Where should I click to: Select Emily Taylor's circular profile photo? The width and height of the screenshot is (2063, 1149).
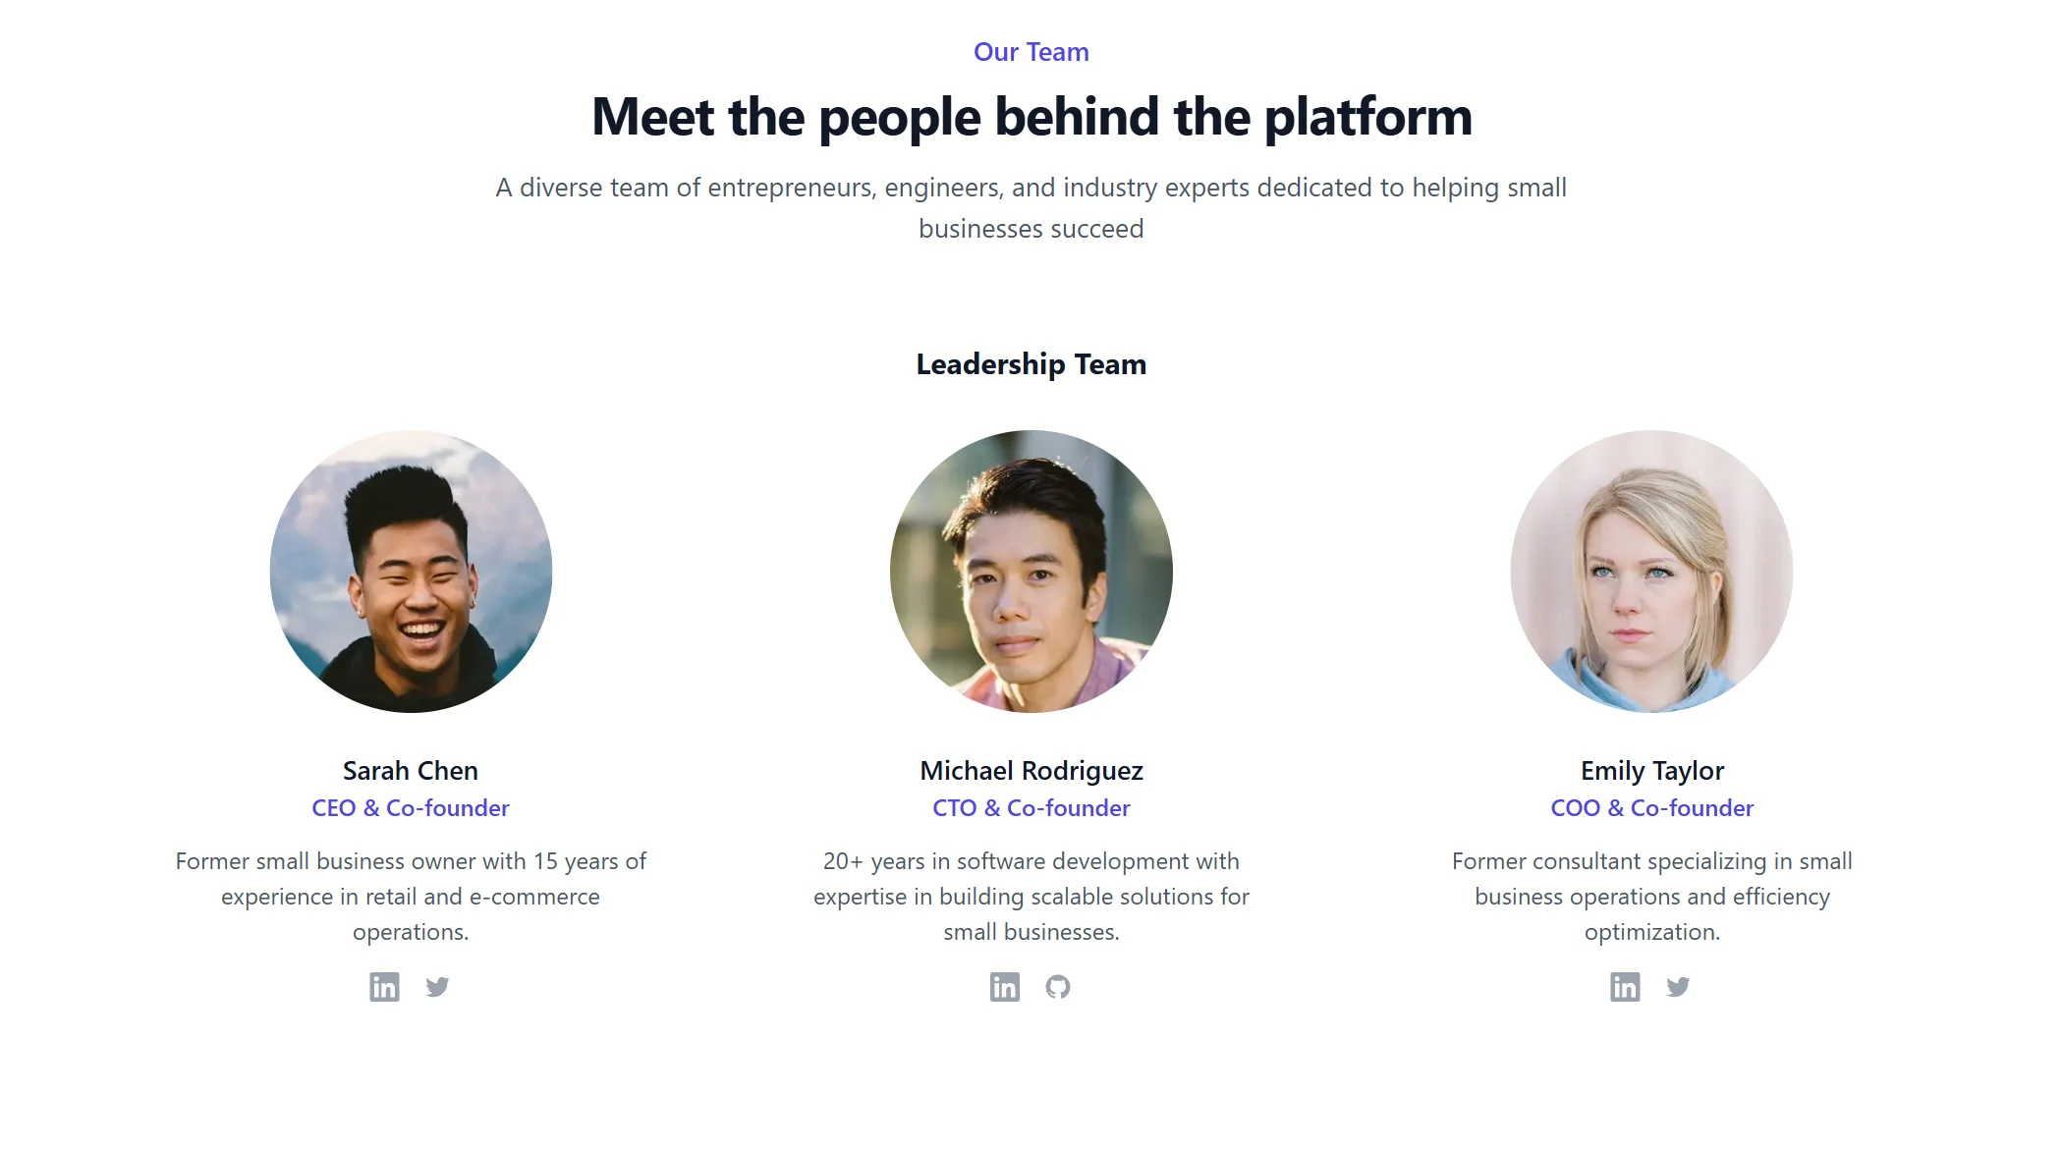(x=1651, y=572)
